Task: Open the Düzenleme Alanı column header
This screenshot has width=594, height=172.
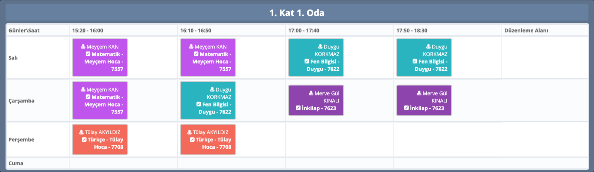Action: click(526, 30)
